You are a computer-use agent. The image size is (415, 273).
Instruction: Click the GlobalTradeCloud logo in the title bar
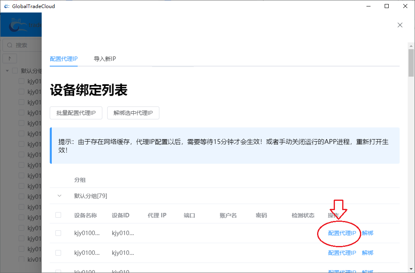(8, 6)
